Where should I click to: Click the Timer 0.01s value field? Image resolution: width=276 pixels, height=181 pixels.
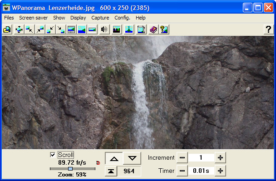click(201, 171)
